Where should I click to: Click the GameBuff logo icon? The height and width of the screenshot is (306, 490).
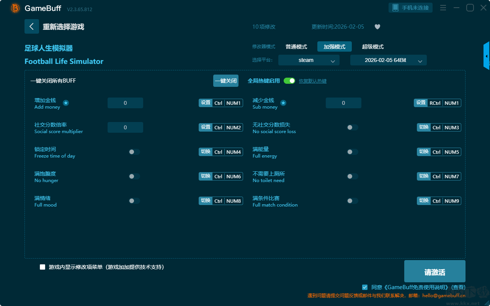15,8
